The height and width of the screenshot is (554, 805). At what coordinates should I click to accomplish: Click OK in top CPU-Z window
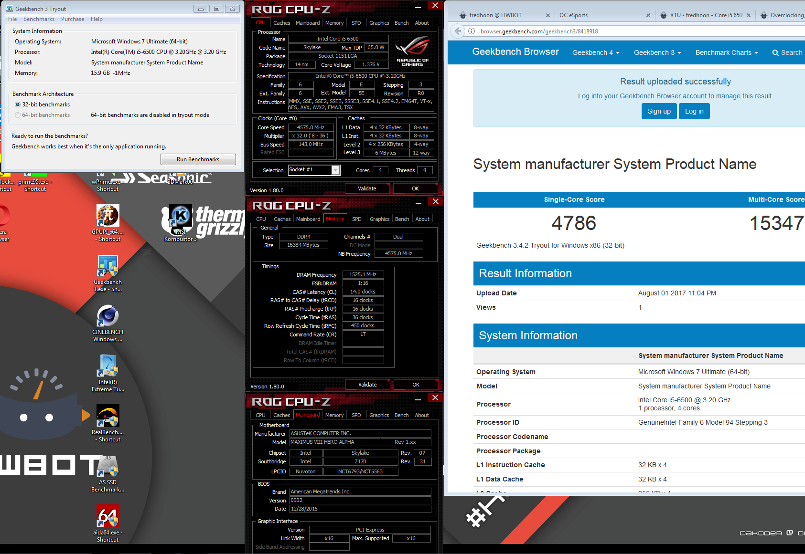pyautogui.click(x=415, y=188)
